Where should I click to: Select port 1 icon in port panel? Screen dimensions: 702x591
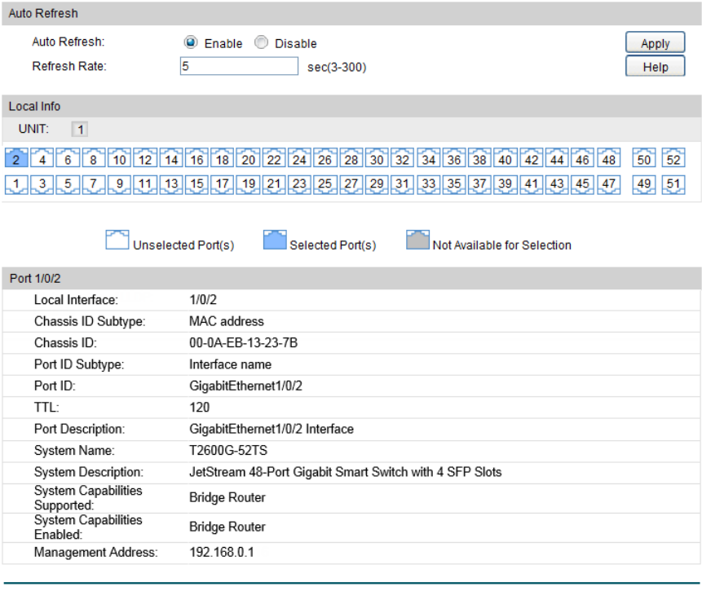[16, 184]
